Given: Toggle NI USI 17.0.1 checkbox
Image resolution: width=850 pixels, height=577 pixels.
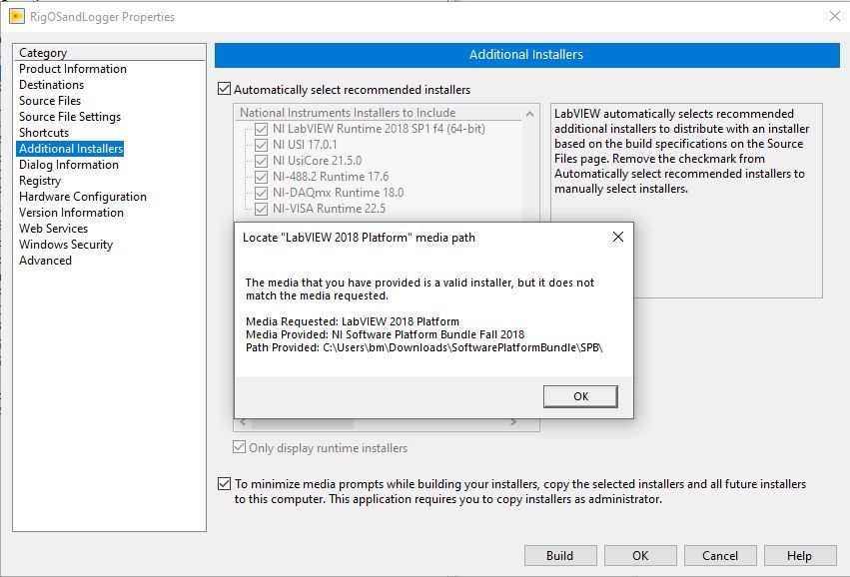Looking at the screenshot, I should pyautogui.click(x=261, y=145).
